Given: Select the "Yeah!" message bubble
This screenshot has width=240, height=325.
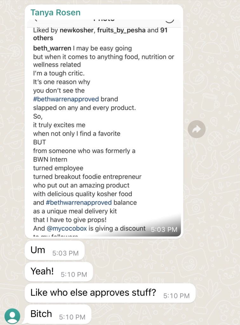Looking at the screenshot, I should 42,271.
